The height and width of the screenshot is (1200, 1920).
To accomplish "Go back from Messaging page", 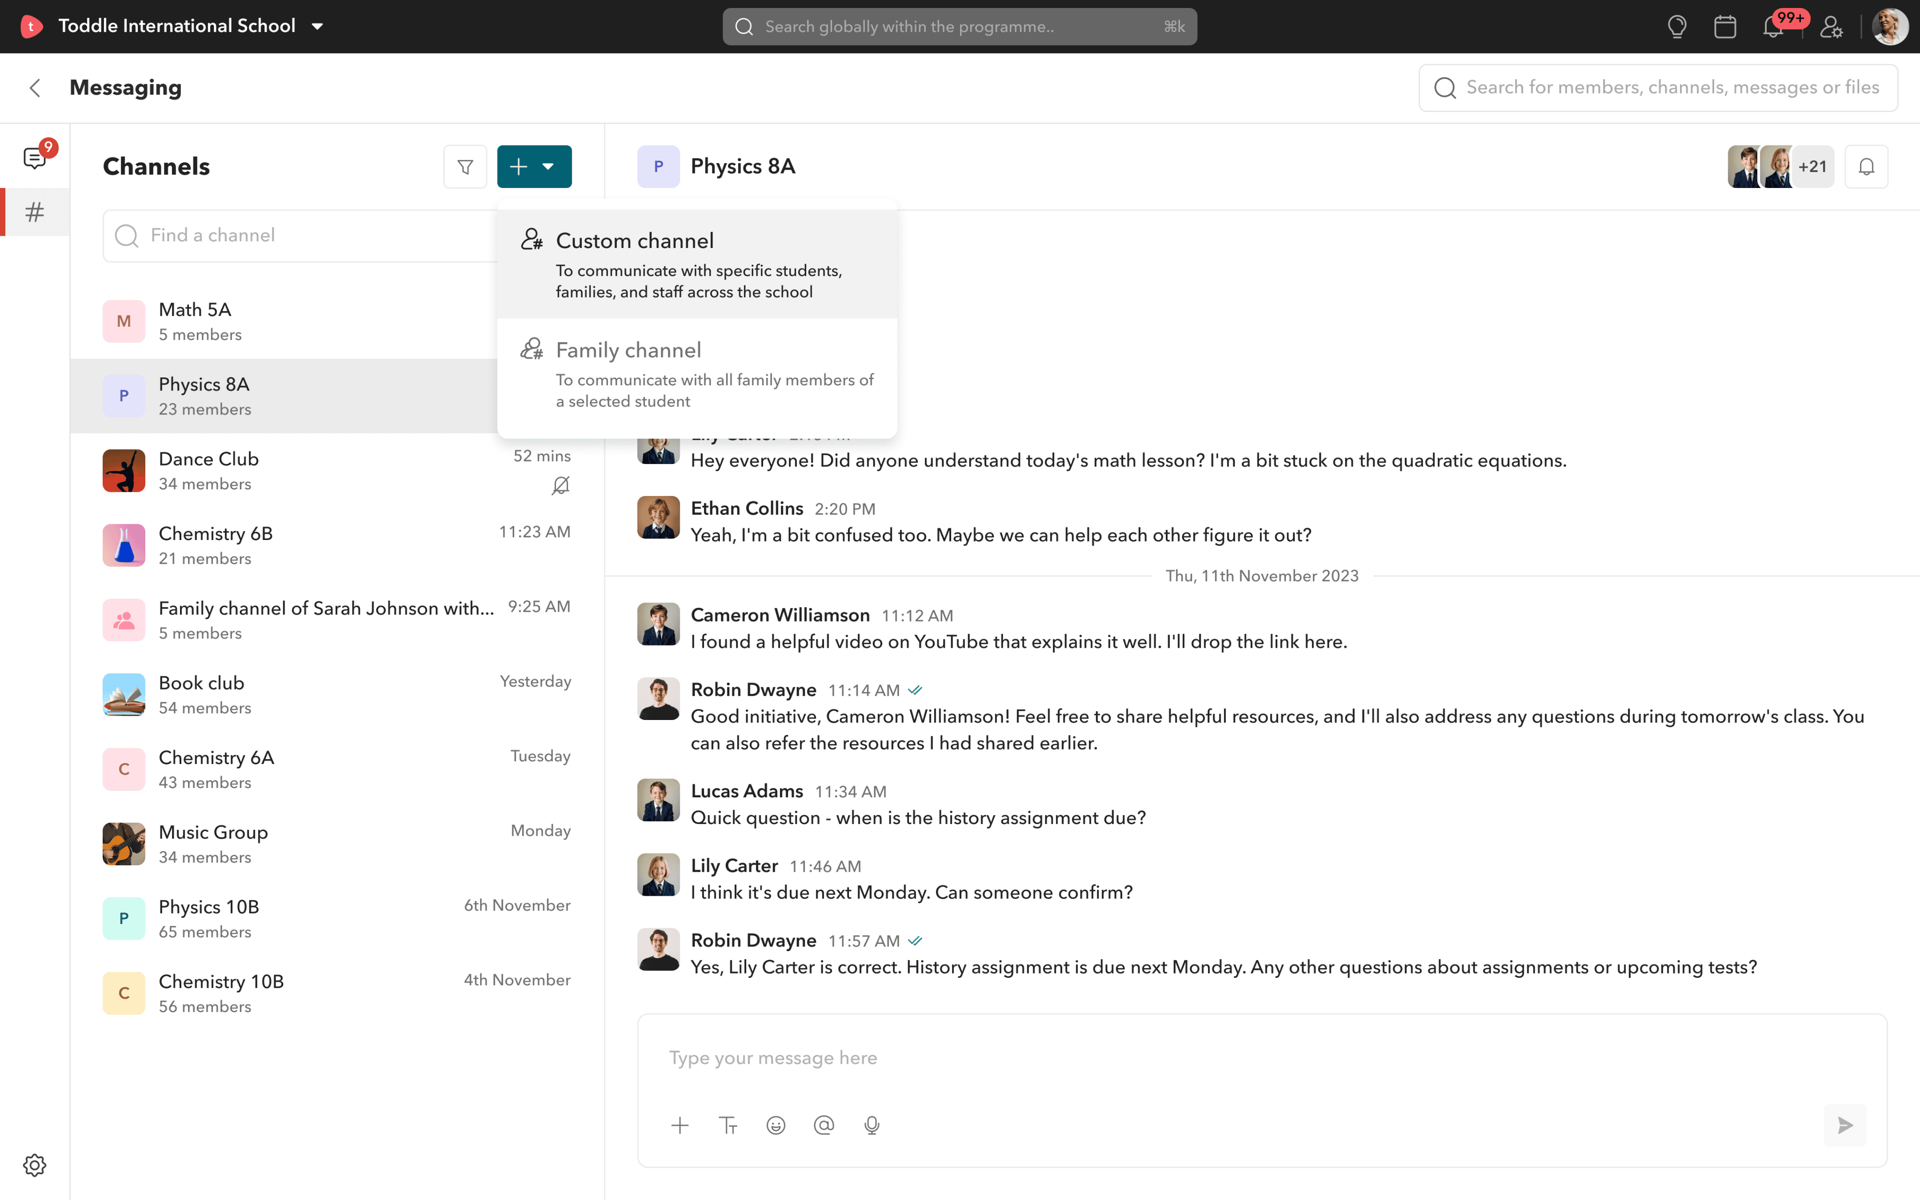I will [35, 87].
